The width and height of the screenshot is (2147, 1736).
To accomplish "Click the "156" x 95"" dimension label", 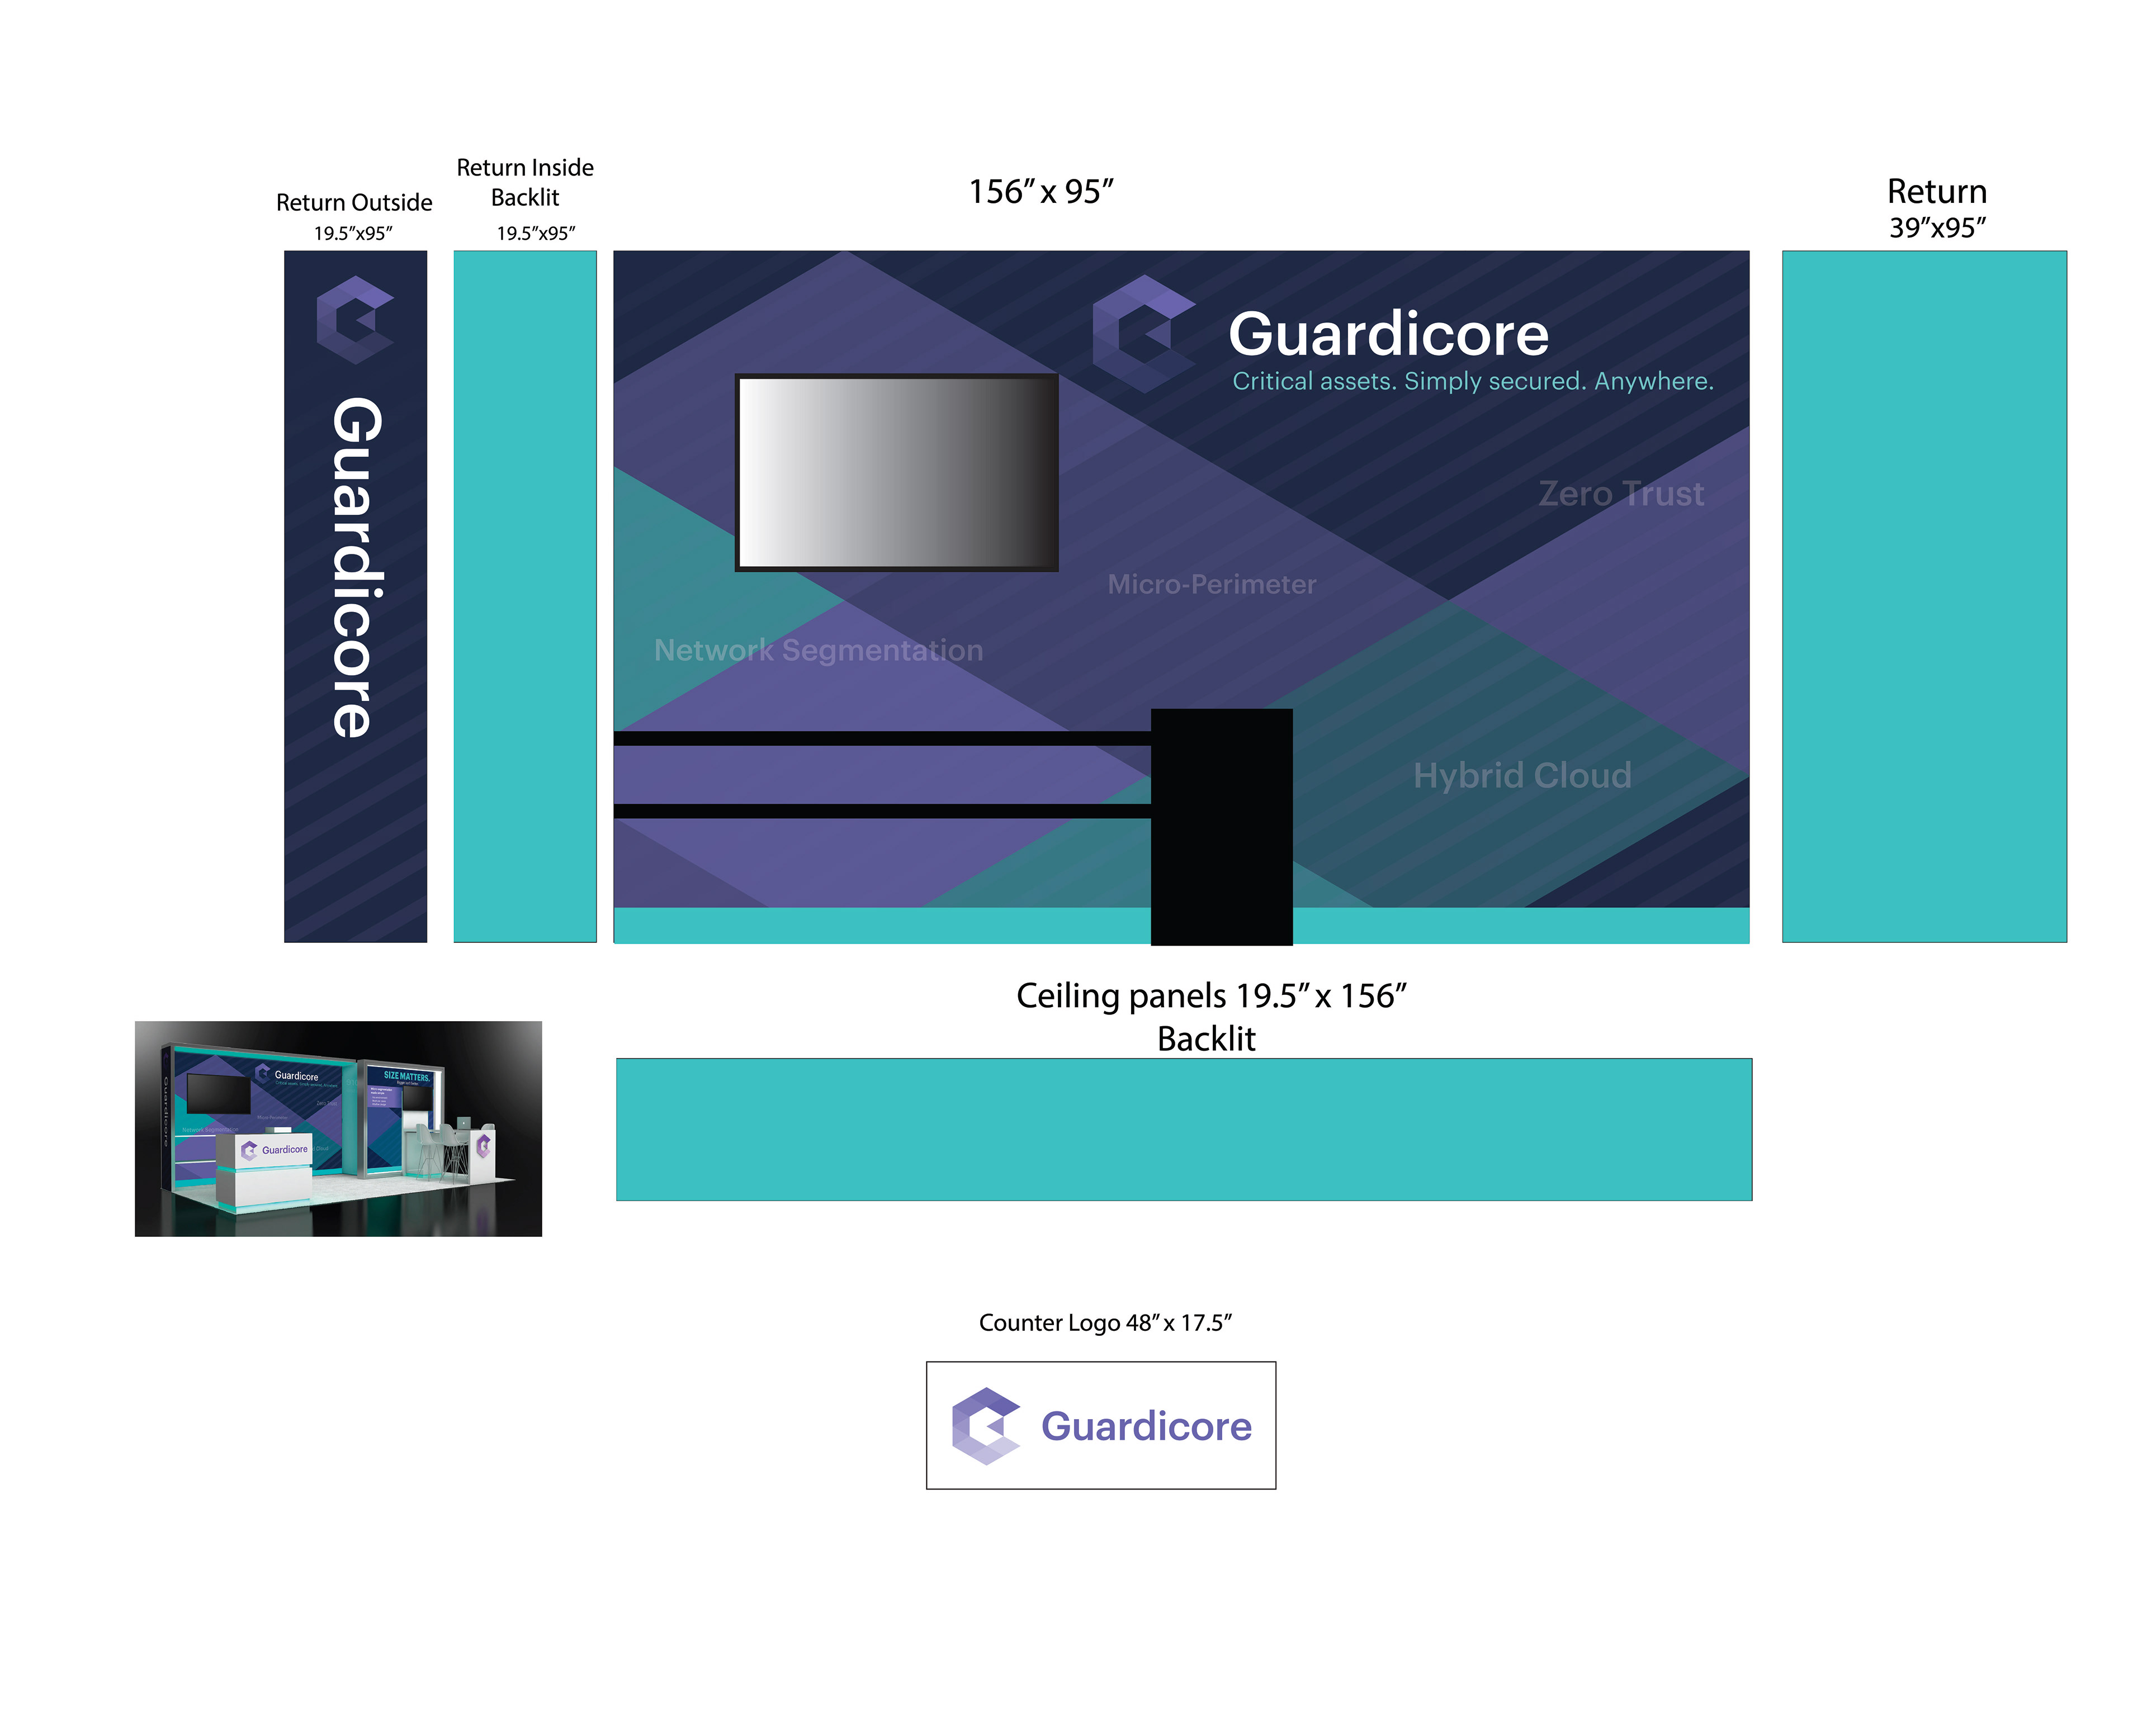I will 1041,191.
